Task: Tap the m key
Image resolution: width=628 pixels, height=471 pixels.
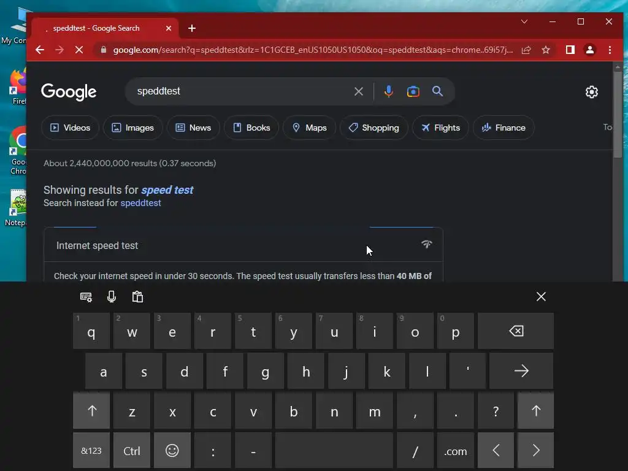Action: tap(375, 410)
